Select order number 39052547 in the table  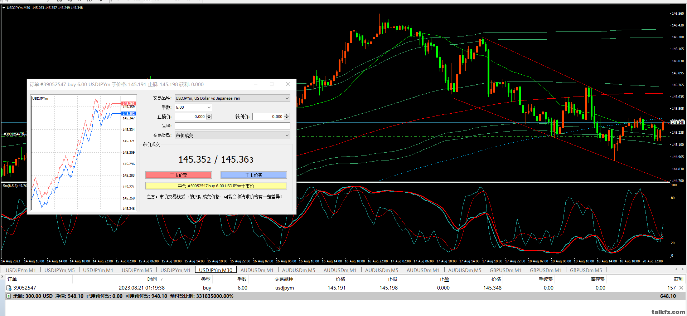(25, 288)
